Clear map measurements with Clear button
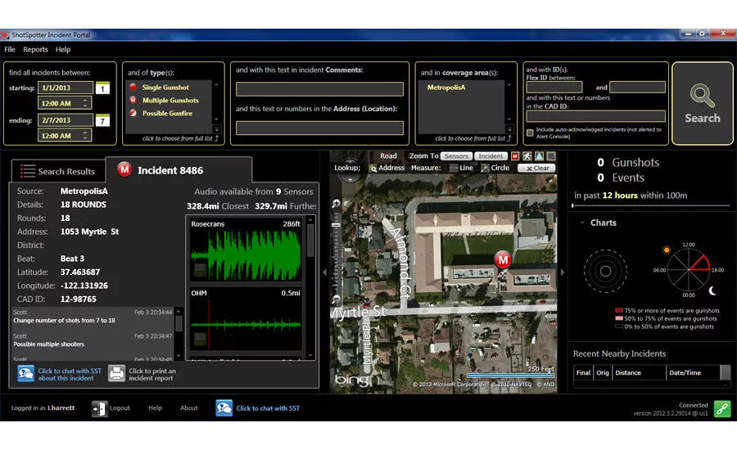Image resolution: width=737 pixels, height=450 pixels. point(536,169)
